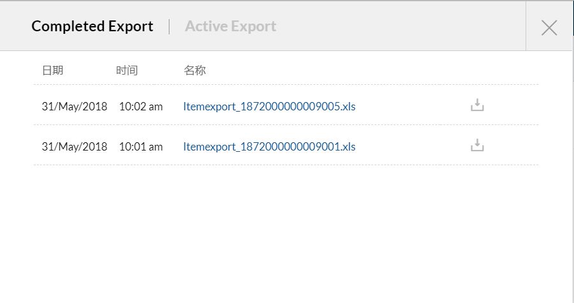This screenshot has width=574, height=303.
Task: Click the 10:02 am time cell
Action: point(141,106)
